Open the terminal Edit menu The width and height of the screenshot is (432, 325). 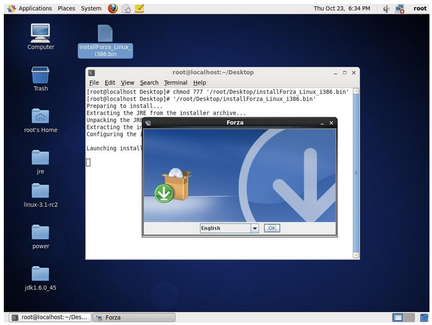click(x=110, y=83)
